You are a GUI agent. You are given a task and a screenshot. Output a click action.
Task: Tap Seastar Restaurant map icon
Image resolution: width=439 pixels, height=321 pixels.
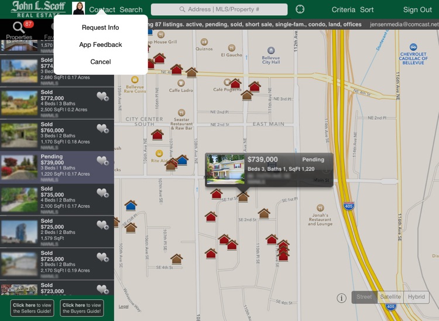click(x=181, y=112)
